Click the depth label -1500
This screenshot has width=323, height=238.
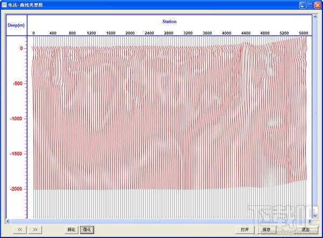pyautogui.click(x=16, y=154)
